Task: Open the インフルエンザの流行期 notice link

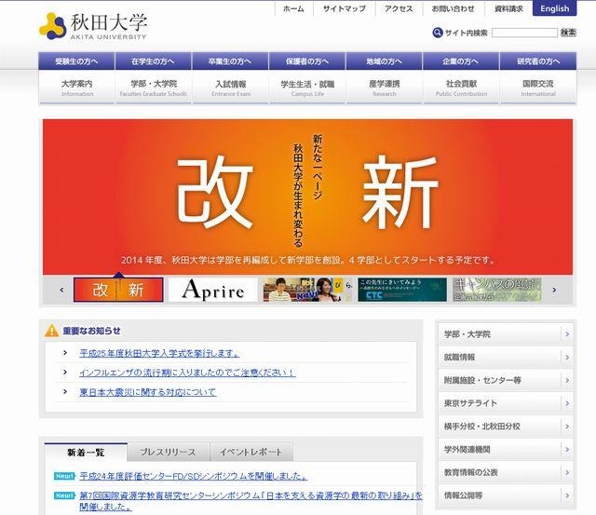Action: click(187, 373)
